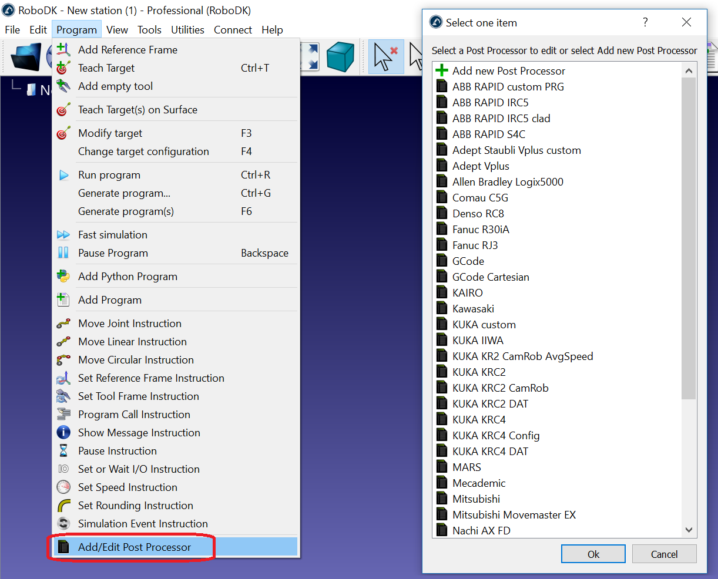Click the Pause Instruction hourglass icon

tap(63, 450)
